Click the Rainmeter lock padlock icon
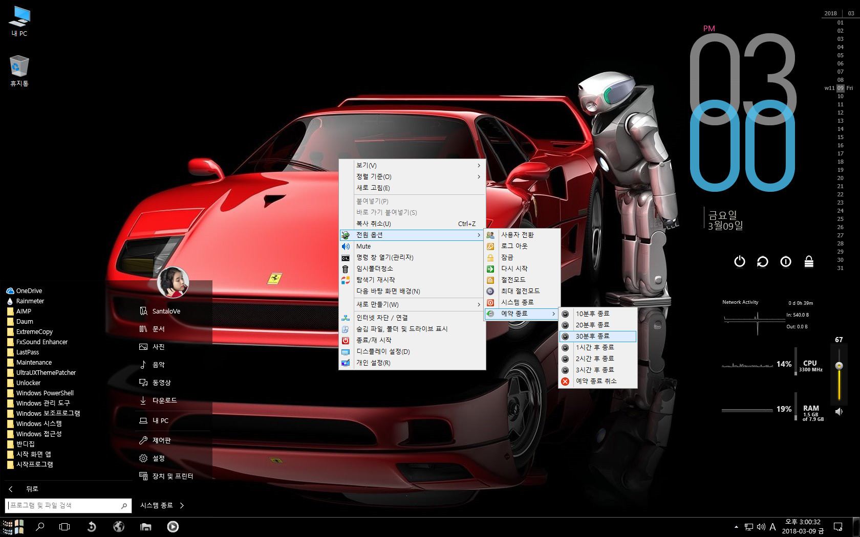 click(x=809, y=261)
